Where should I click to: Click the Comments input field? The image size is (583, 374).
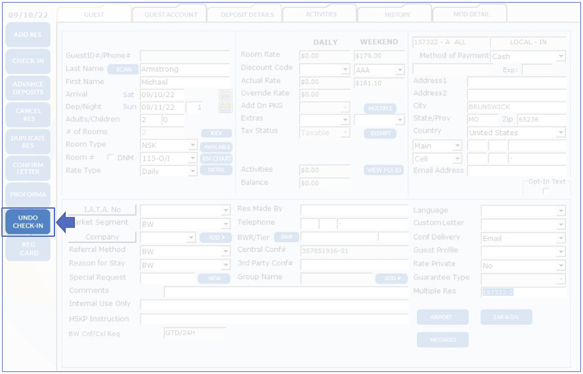286,291
